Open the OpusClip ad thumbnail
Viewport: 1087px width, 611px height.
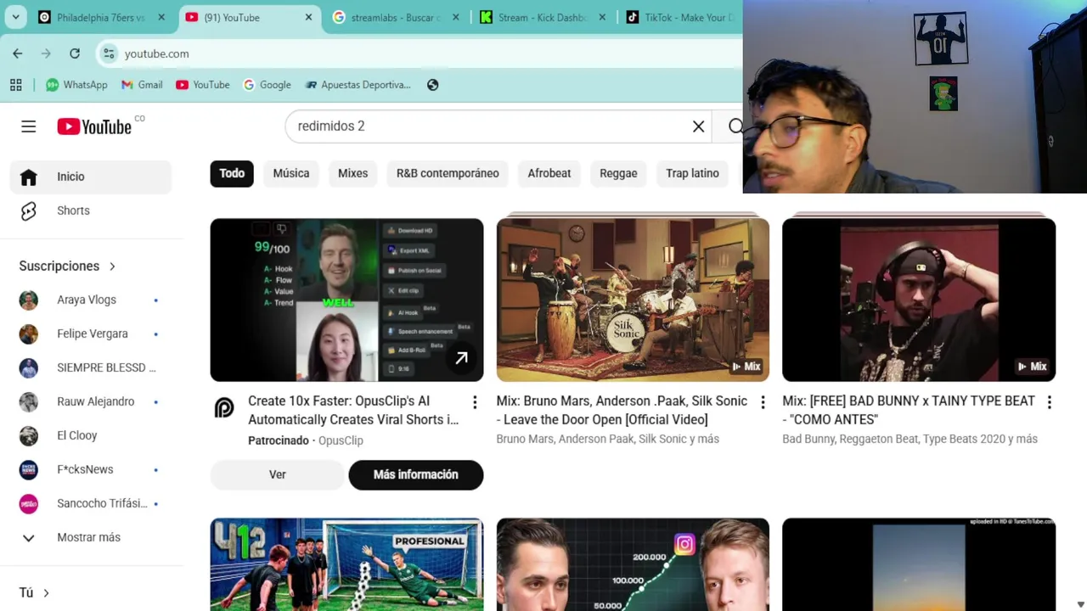[346, 300]
